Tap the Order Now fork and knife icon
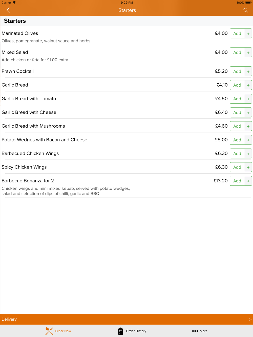This screenshot has height=337, width=253. click(x=49, y=331)
